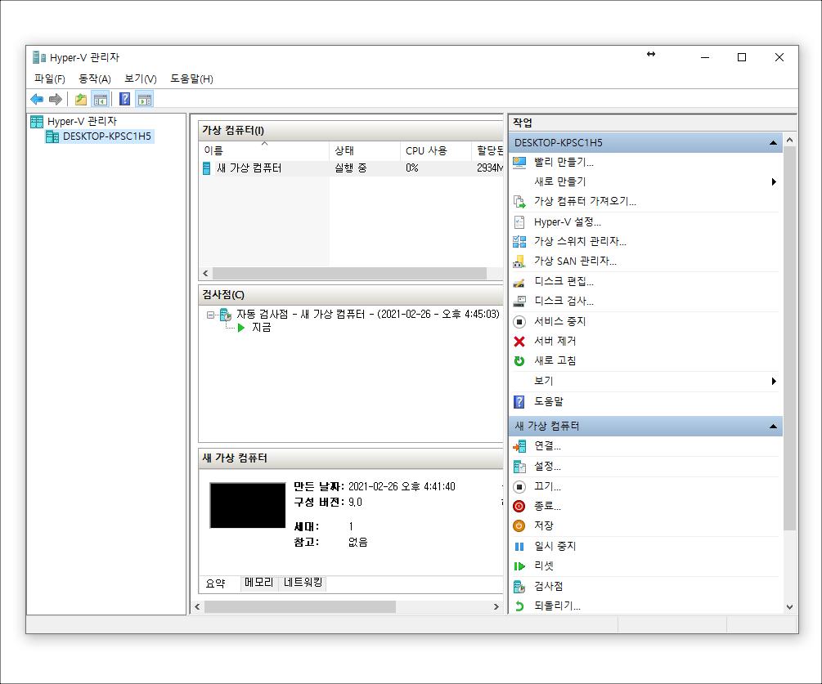Open Virtual SAN Manager icon (가상 SAN 관리자)
This screenshot has height=684, width=822.
click(519, 262)
